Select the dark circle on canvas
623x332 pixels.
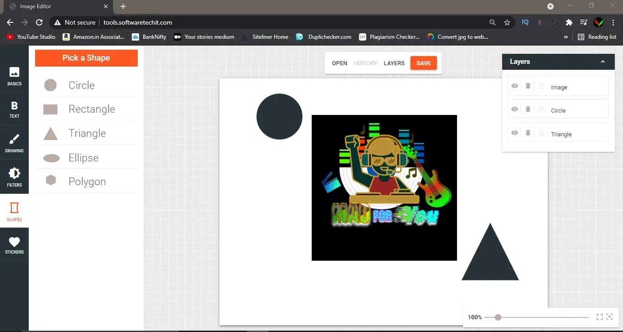(279, 116)
